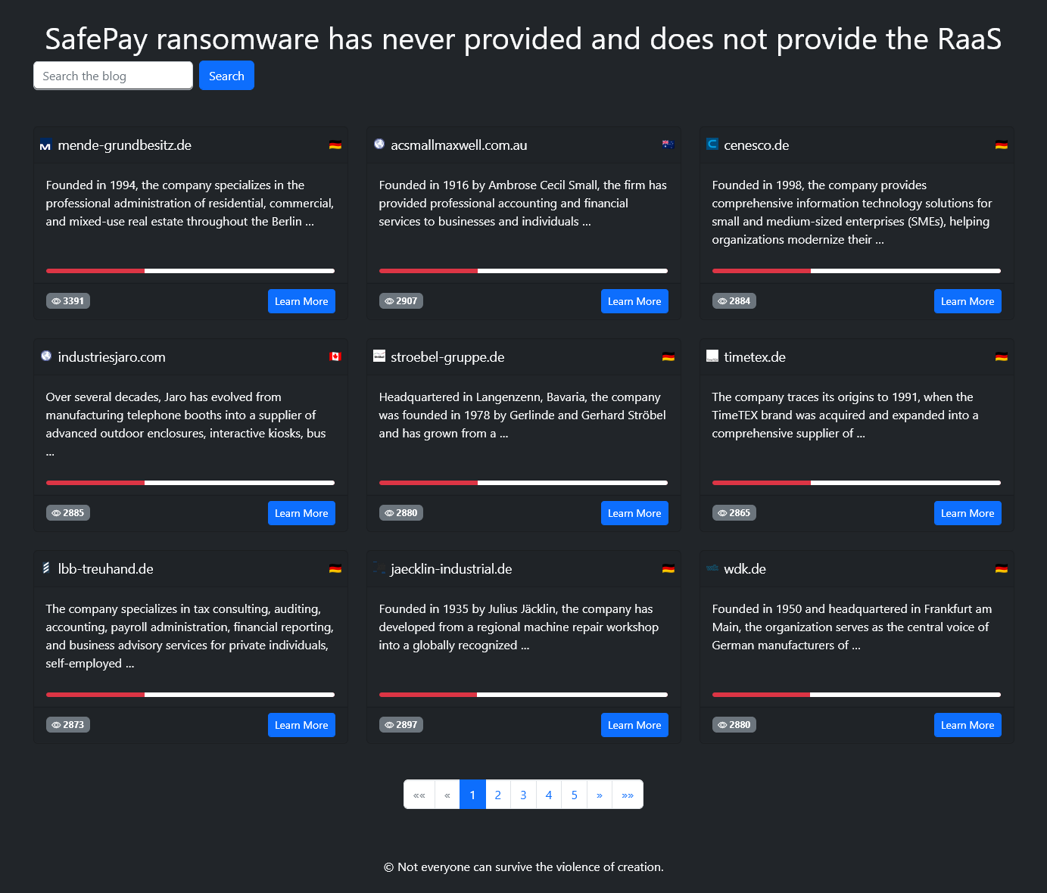Click the lbb-treuhand.de favicon icon
1047x893 pixels.
pos(45,568)
